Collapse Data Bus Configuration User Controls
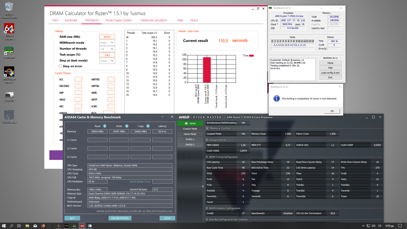Viewport: 407px width, 229px height. click(207, 219)
